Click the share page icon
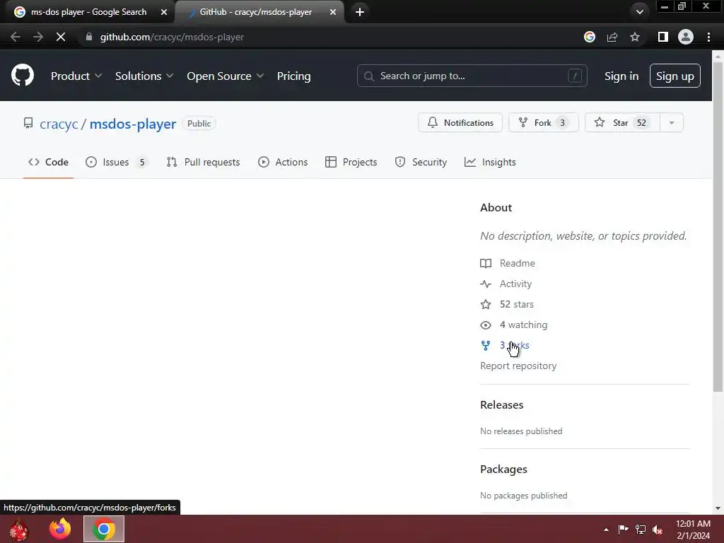724x543 pixels. [x=612, y=37]
